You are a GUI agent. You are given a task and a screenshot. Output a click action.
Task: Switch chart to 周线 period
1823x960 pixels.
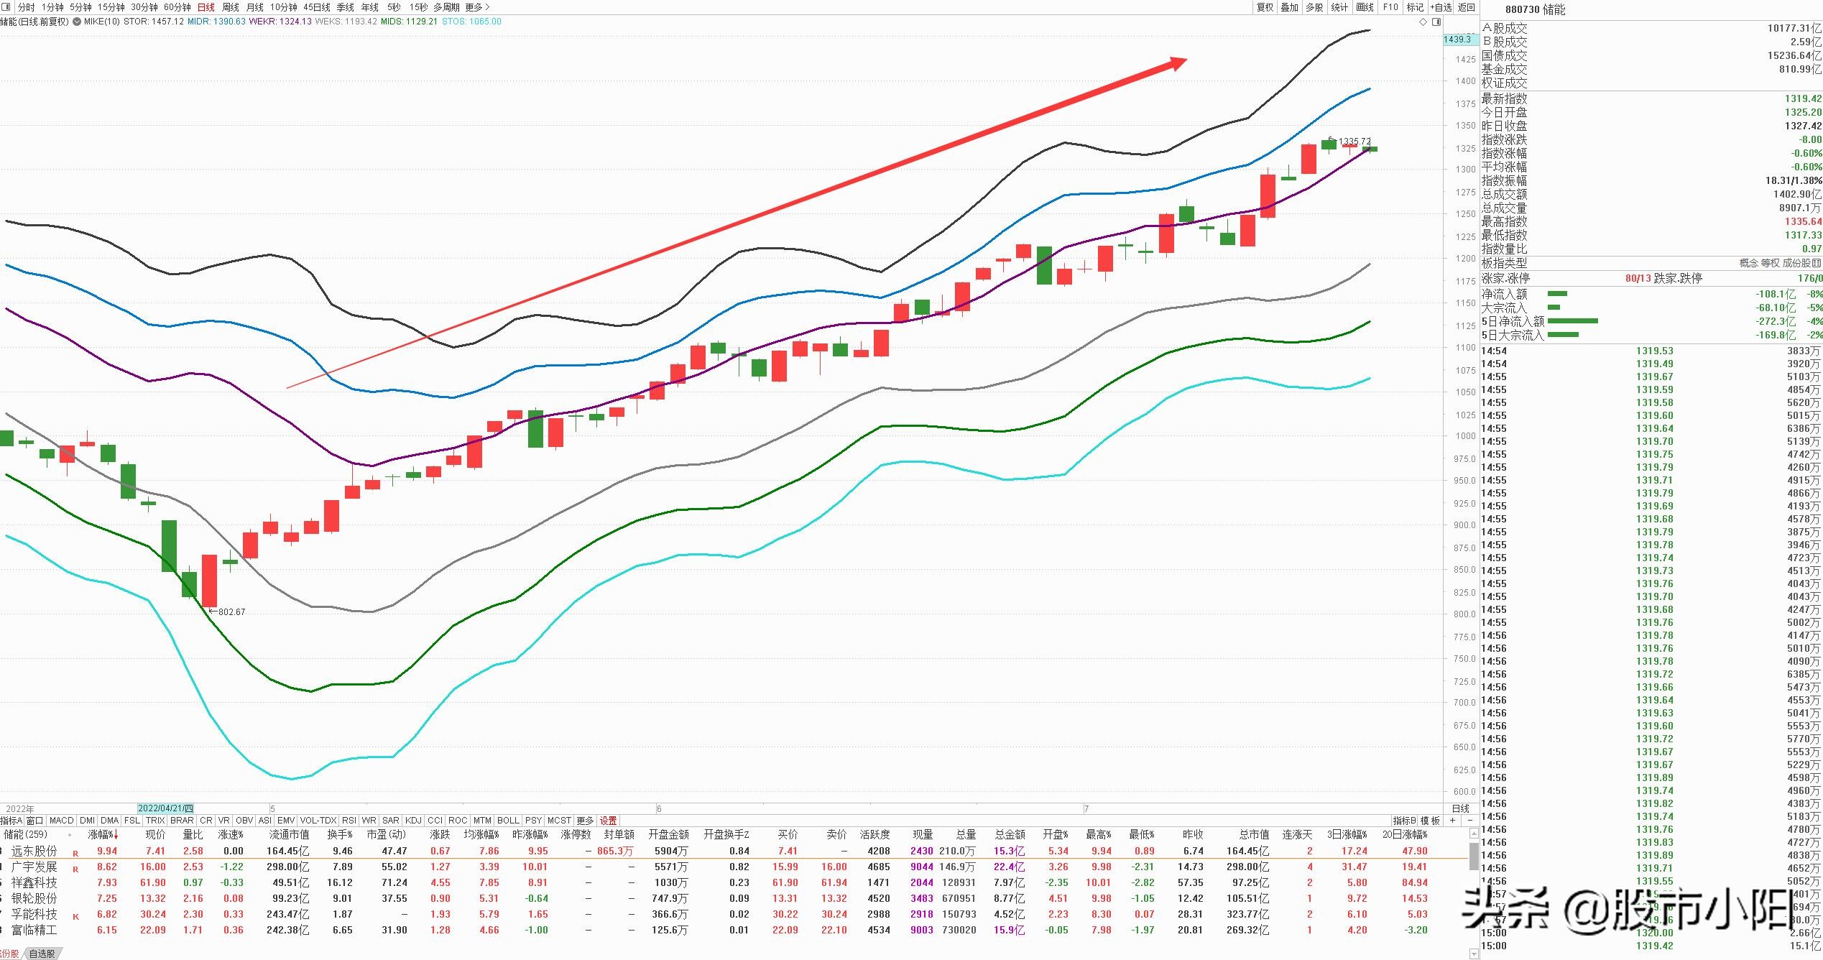click(x=230, y=7)
